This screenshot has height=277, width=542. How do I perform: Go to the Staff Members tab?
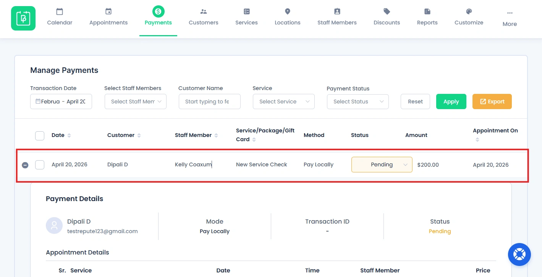tap(337, 23)
